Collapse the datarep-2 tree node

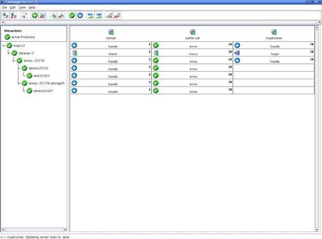[9, 53]
